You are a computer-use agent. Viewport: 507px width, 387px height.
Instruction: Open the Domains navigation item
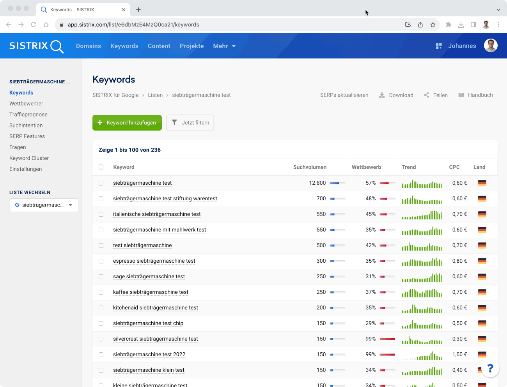click(x=89, y=46)
